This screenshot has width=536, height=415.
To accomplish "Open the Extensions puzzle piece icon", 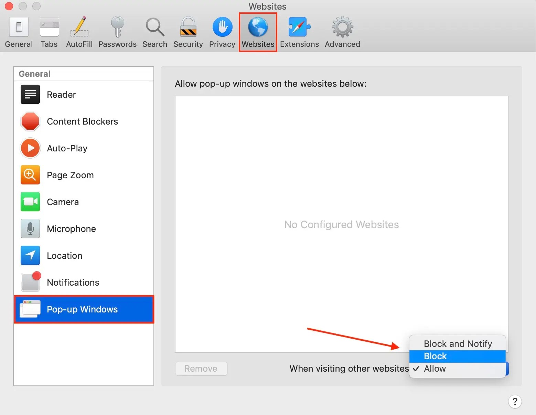I will pyautogui.click(x=299, y=27).
